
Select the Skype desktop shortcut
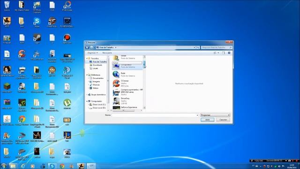[37, 22]
